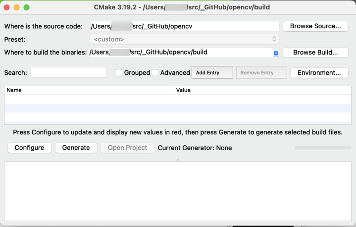
Task: Click the Add Entry button
Action: (x=212, y=72)
